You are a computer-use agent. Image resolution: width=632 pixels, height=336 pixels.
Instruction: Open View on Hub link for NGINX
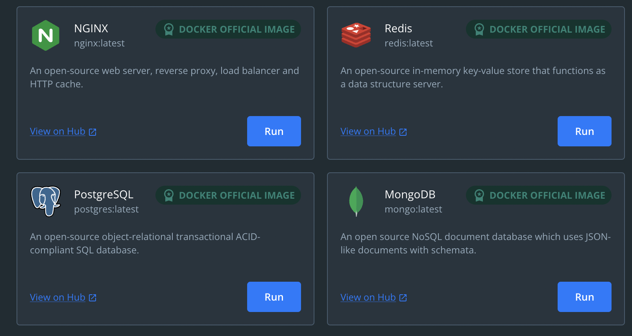tap(57, 131)
